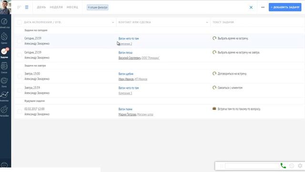Grab the dialer widget drag handle

(x=221, y=166)
